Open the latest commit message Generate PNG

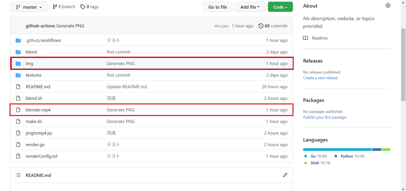70,26
